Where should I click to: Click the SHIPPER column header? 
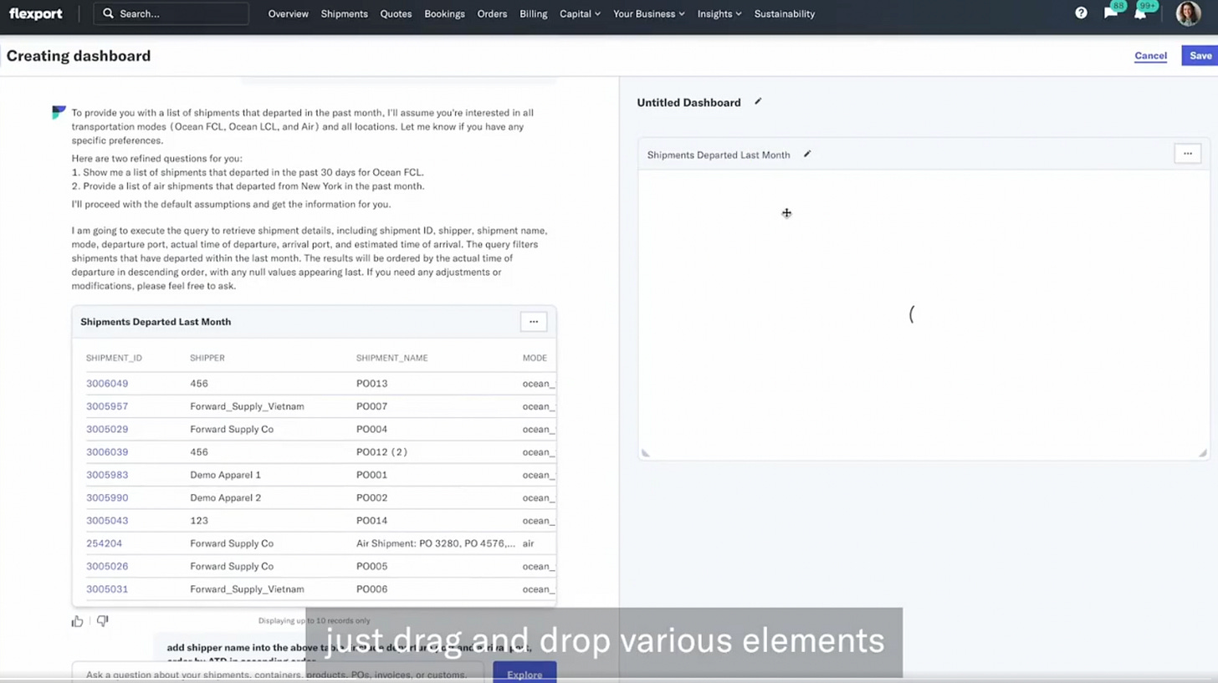207,358
